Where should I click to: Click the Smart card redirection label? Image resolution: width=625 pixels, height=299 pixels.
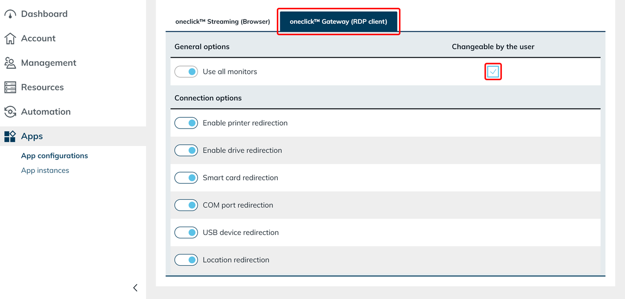click(240, 178)
